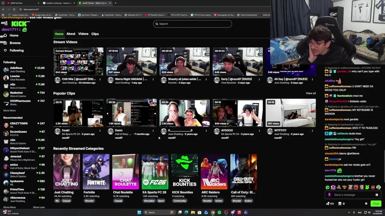
Task: Click the Send a message input
Action: tap(353, 195)
